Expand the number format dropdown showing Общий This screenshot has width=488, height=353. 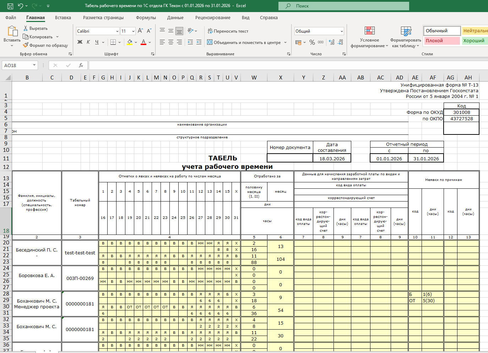342,31
